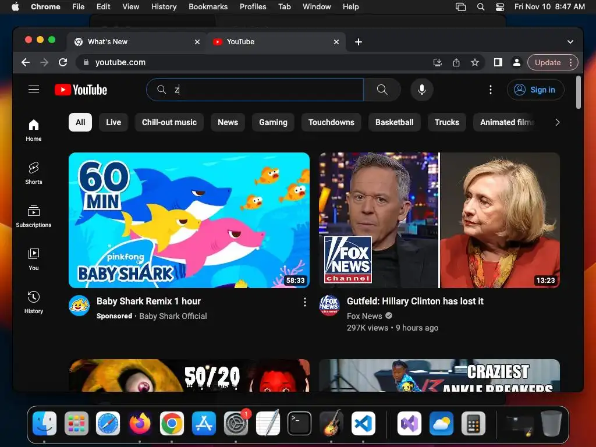This screenshot has width=596, height=447.
Task: Open Fox News channel avatar
Action: pyautogui.click(x=329, y=306)
